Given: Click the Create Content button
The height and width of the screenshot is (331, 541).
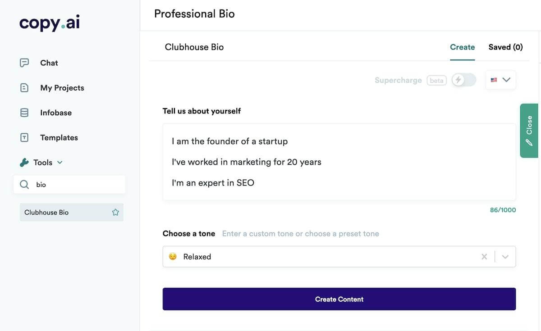Looking at the screenshot, I should pyautogui.click(x=339, y=299).
